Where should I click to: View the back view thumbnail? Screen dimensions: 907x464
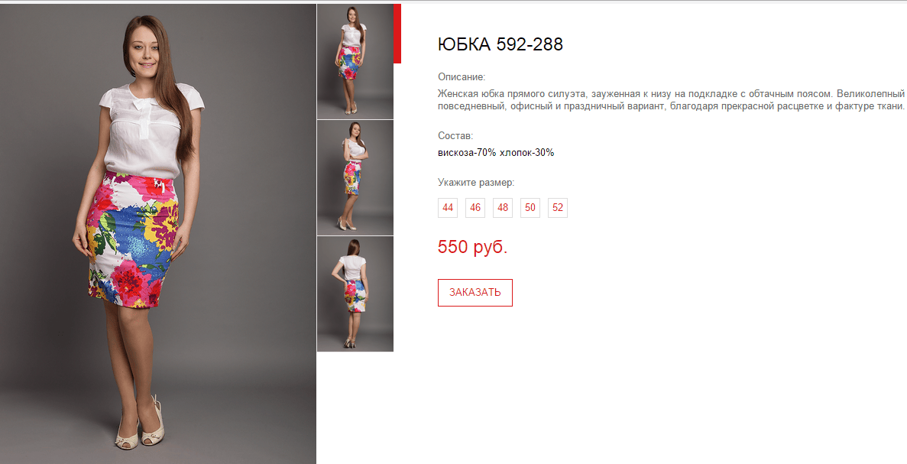click(x=355, y=294)
